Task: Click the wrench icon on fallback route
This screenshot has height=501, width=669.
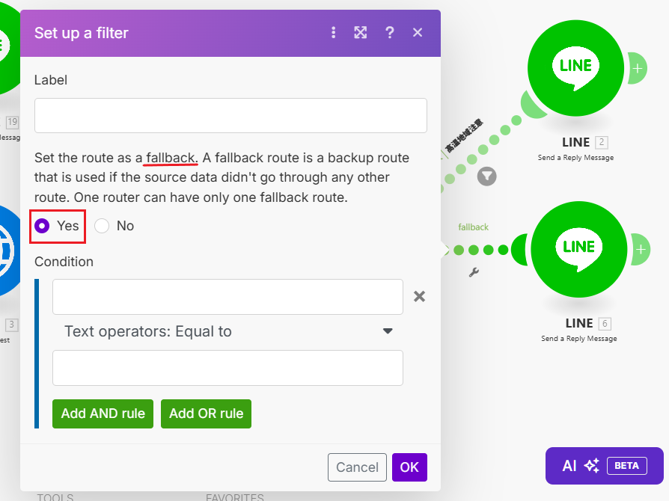Action: (474, 272)
